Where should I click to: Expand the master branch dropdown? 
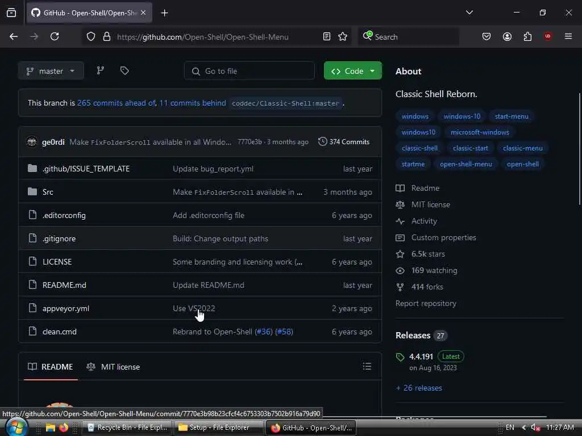tap(51, 70)
